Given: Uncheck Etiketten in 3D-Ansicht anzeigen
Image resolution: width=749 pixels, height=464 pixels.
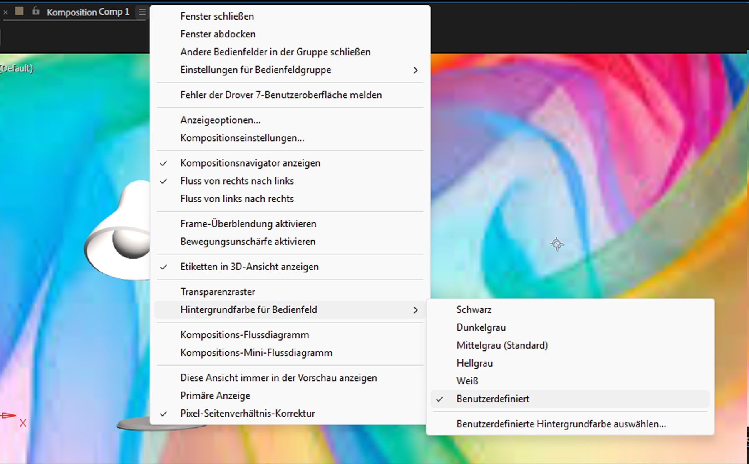Looking at the screenshot, I should click(249, 267).
